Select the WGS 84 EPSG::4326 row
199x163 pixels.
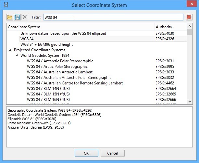(x=103, y=39)
